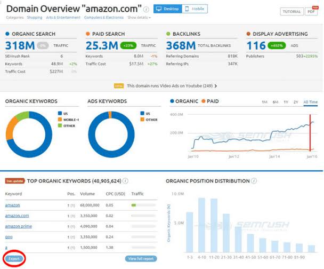Image resolution: width=324 pixels, height=269 pixels.
Task: Click the paid search 25.3M traffic value
Action: 102,45
